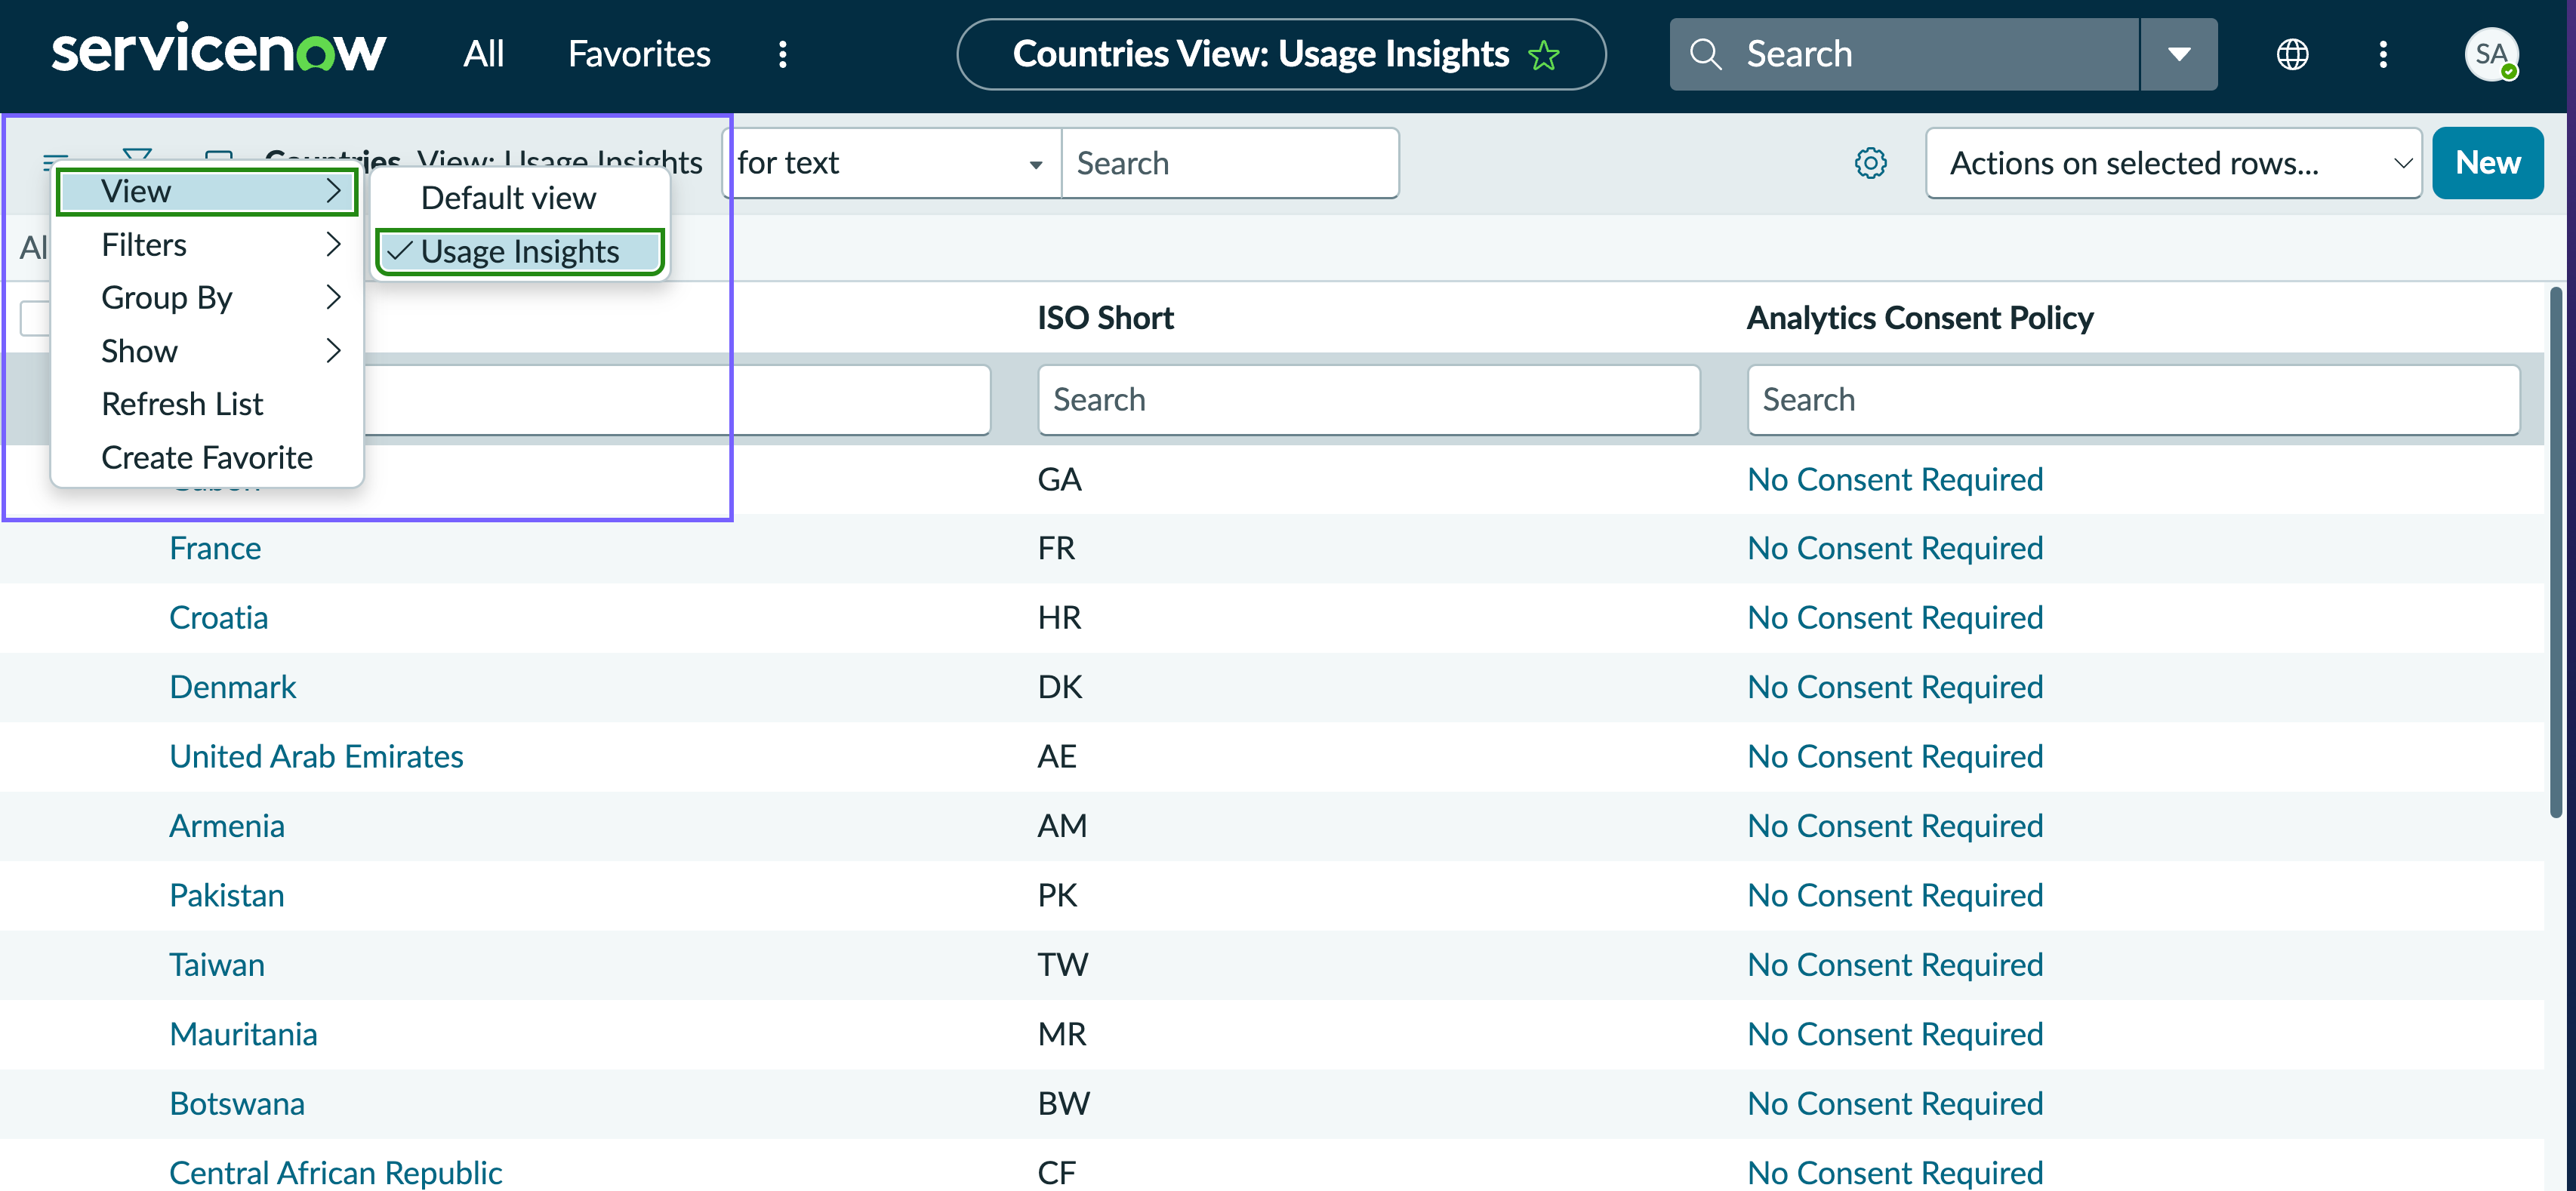Click the New button
The width and height of the screenshot is (2576, 1191).
click(x=2487, y=163)
